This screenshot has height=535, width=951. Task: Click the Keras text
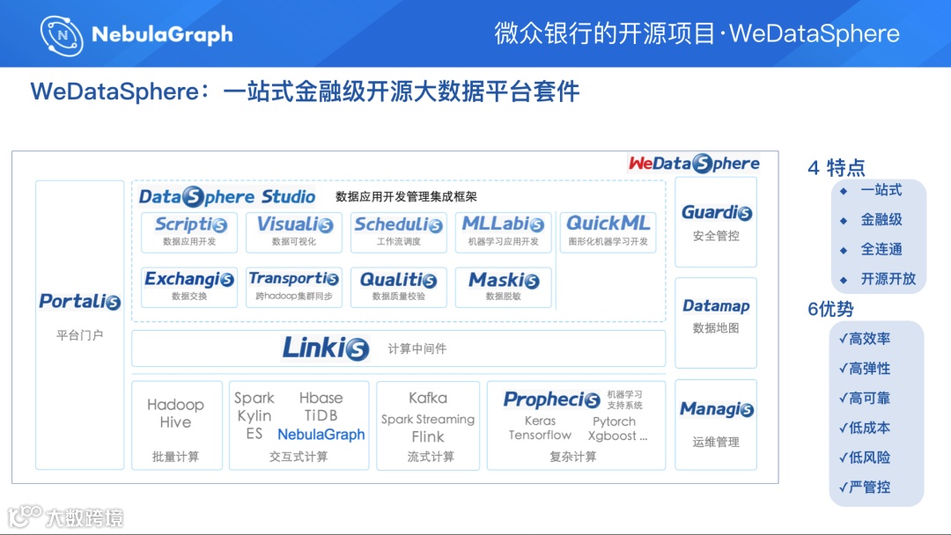coord(540,421)
